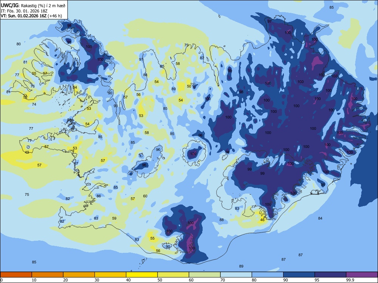Viewport: 378px width, 283px height.
Task: Select the map value '59' in the southwest
Action: point(114,218)
